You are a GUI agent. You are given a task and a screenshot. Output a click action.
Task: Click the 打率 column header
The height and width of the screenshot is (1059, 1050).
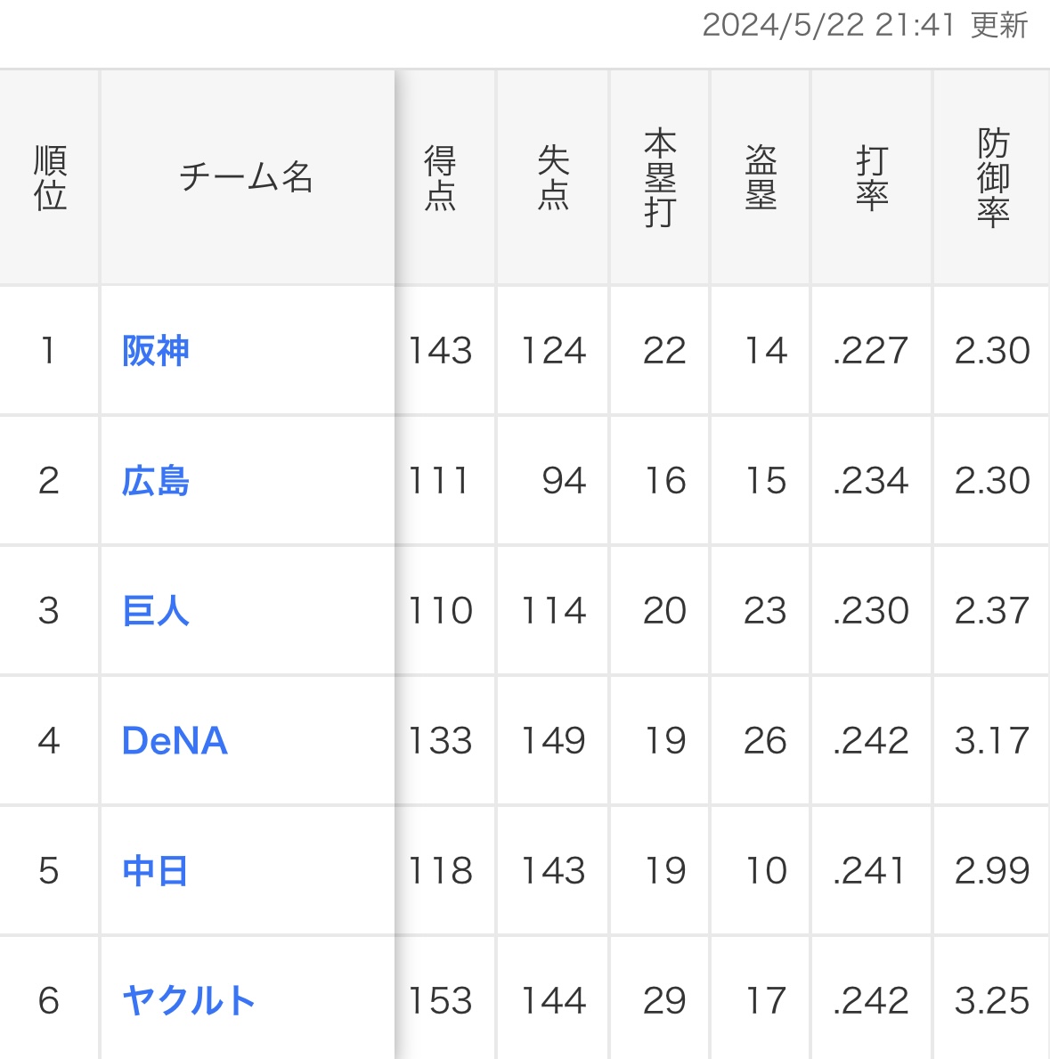point(872,178)
